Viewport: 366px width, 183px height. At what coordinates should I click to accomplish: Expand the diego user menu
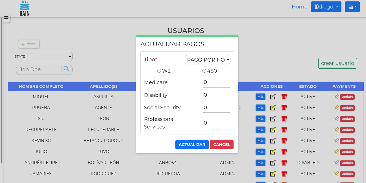tap(326, 7)
